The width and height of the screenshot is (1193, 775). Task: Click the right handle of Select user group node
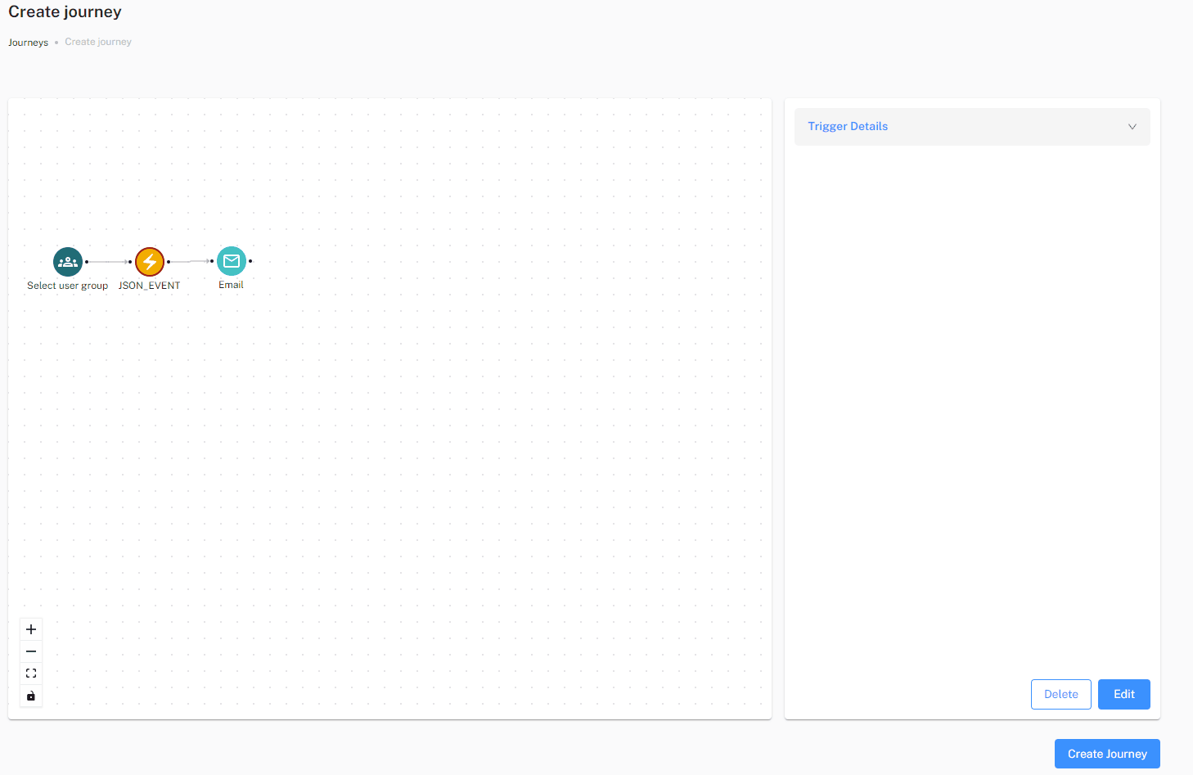pyautogui.click(x=87, y=262)
